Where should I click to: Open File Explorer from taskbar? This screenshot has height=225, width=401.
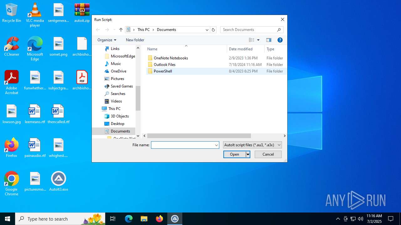[x=144, y=219]
